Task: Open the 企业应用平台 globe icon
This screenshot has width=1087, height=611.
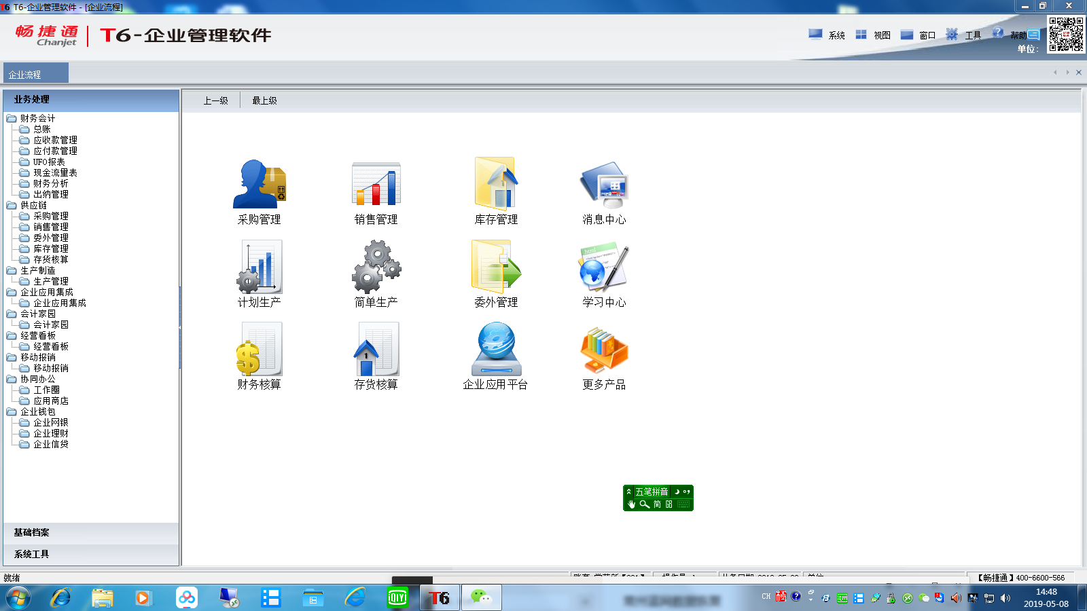Action: (496, 349)
